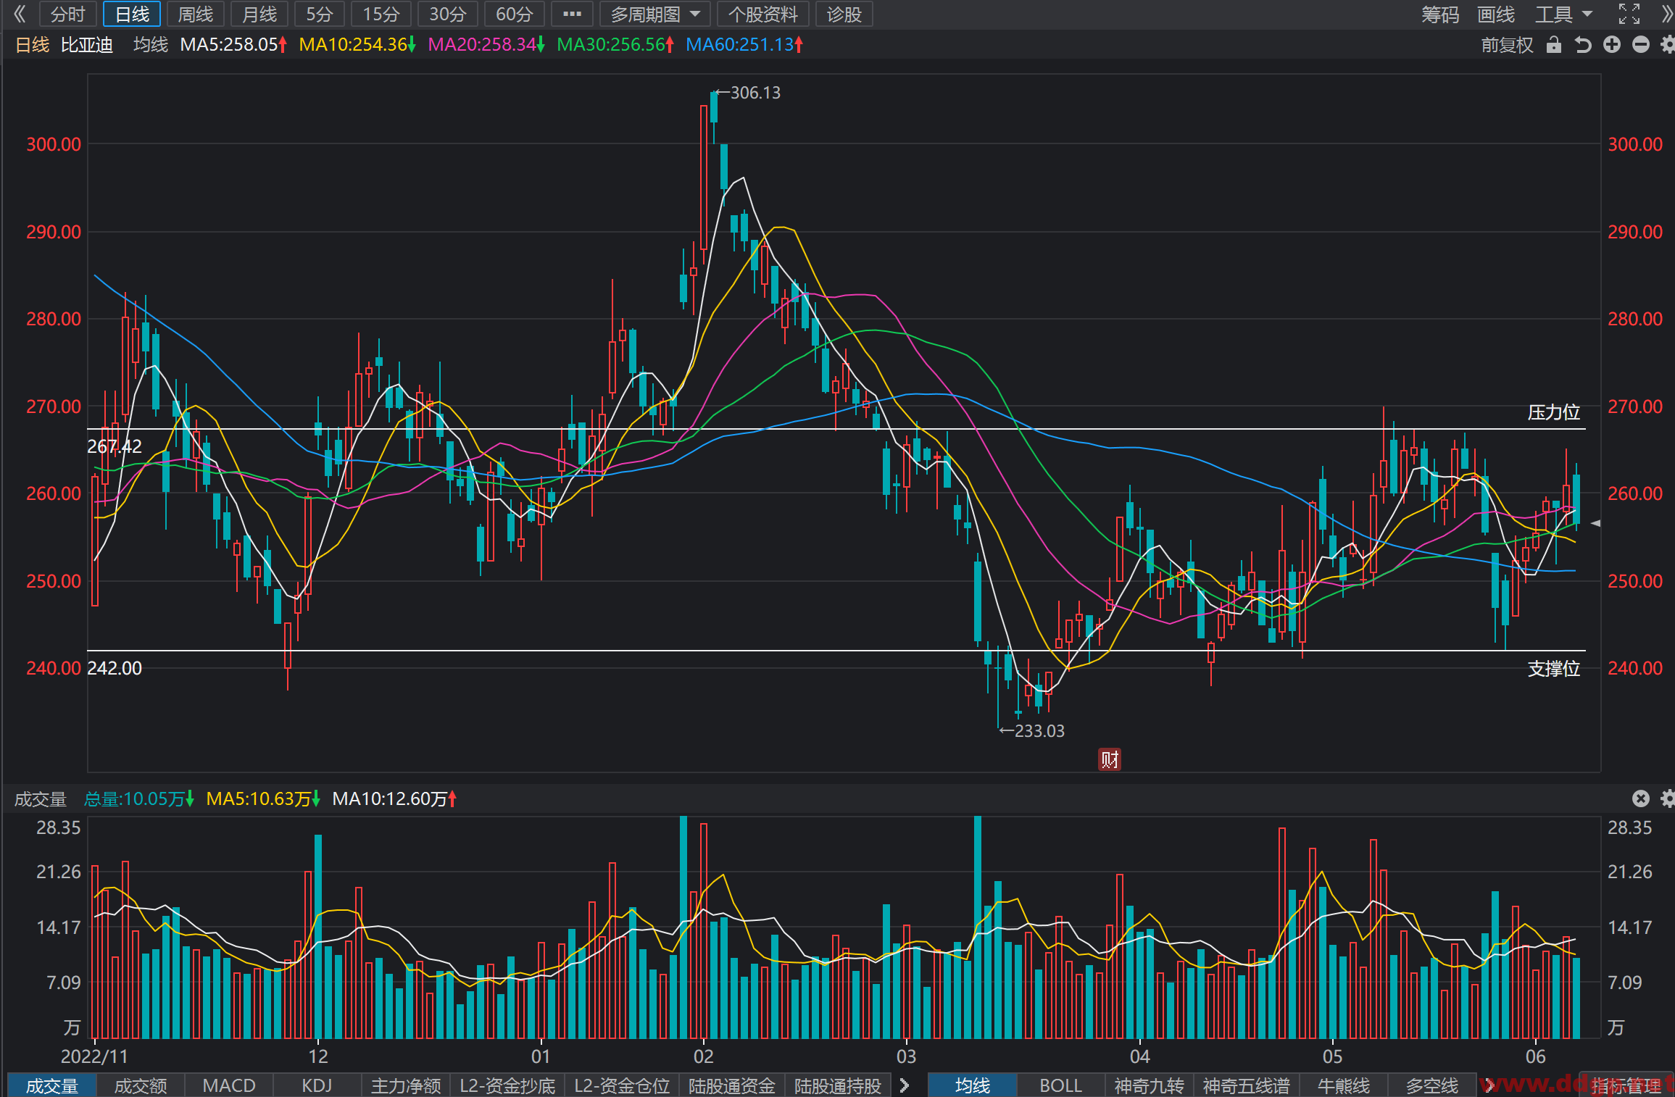This screenshot has width=1675, height=1097.
Task: Click the 诊股 stock diagnosis button
Action: [x=844, y=14]
